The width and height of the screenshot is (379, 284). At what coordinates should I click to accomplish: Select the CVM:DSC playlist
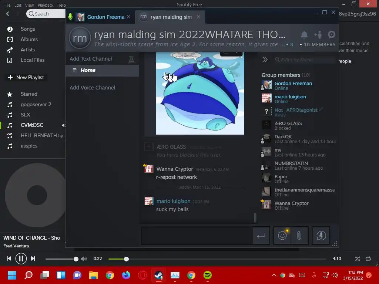click(x=32, y=125)
